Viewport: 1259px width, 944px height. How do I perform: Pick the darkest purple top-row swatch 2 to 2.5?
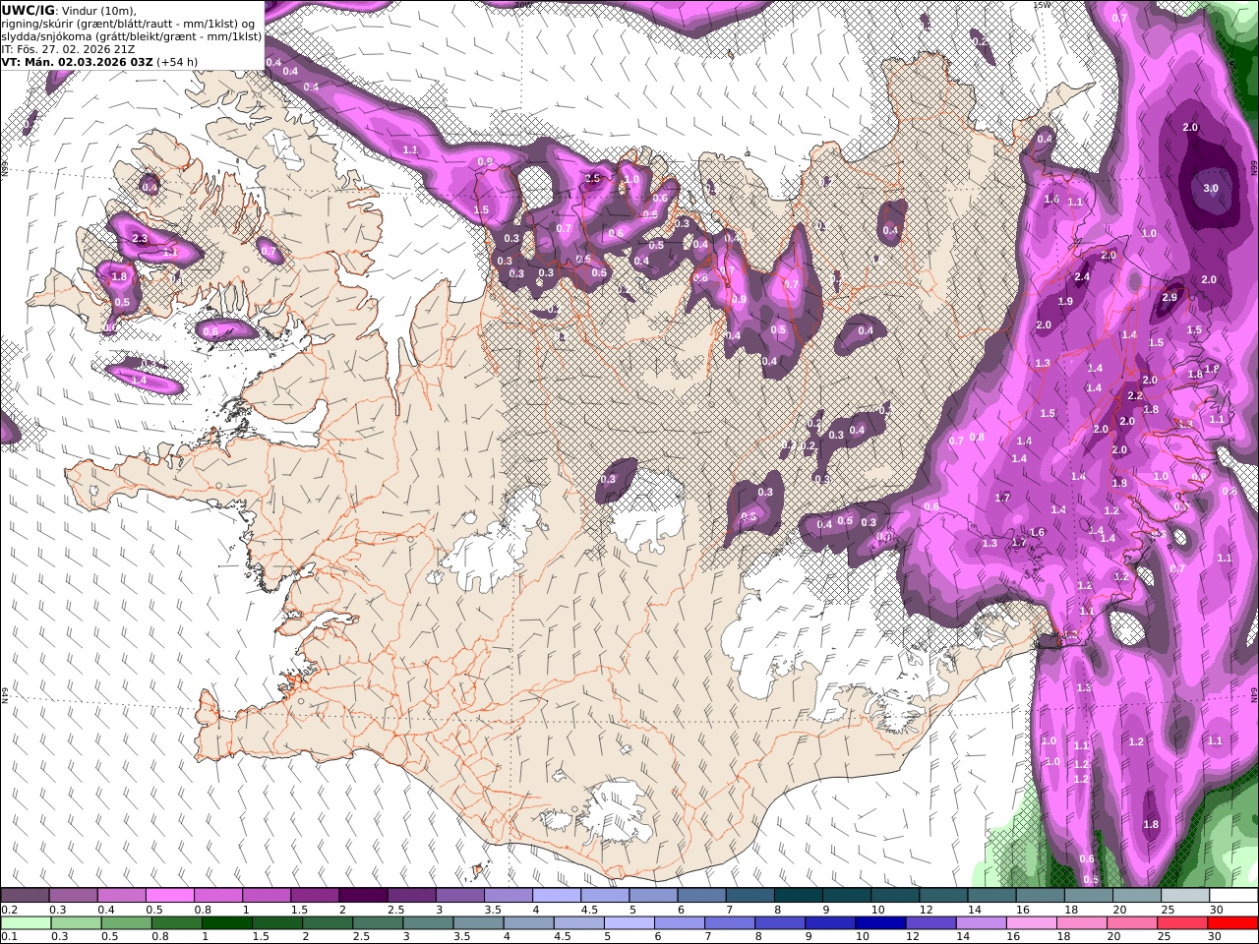click(x=363, y=896)
